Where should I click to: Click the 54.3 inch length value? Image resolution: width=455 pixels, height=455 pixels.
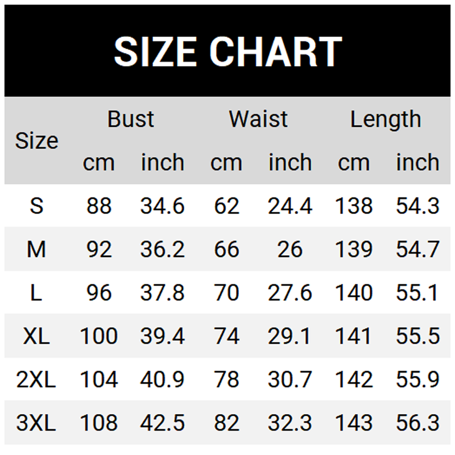(417, 206)
